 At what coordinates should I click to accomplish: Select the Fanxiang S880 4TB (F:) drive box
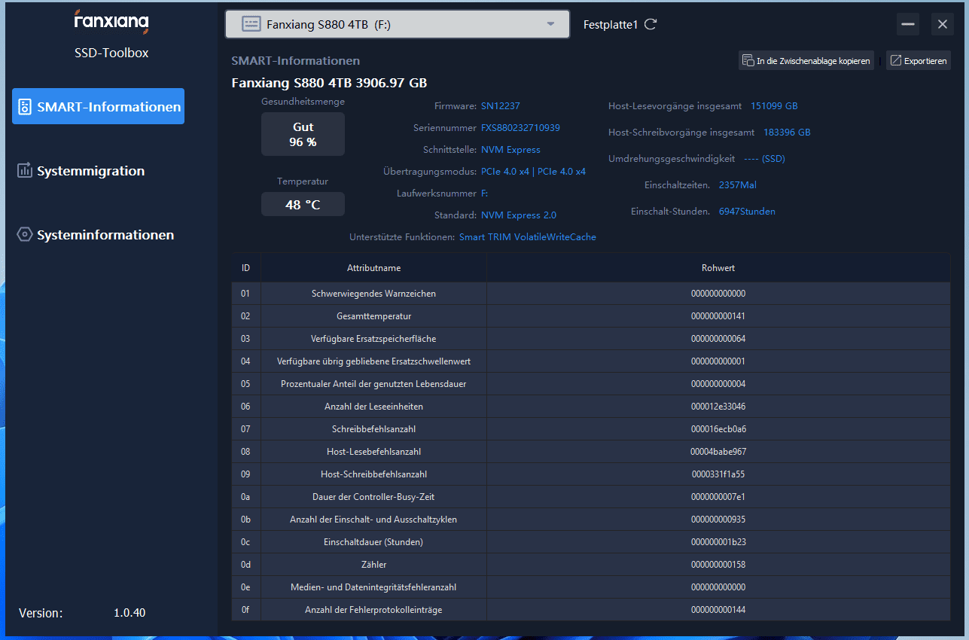point(398,24)
